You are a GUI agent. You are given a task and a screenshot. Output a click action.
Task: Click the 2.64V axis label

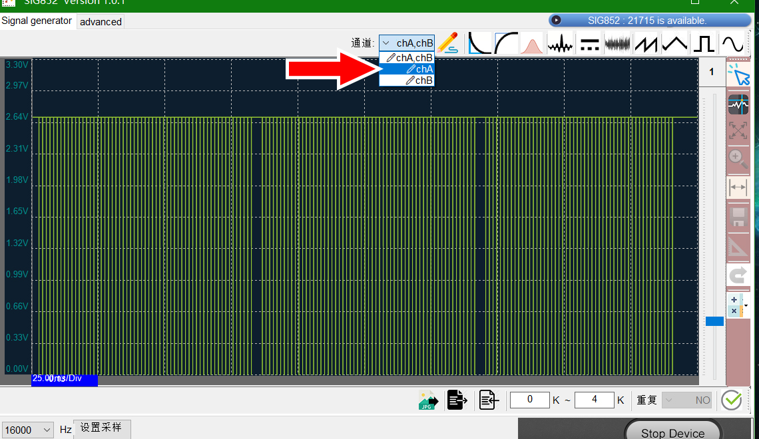17,116
